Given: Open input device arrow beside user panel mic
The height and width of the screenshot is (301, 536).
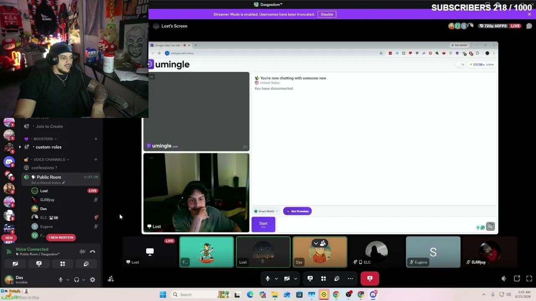Looking at the screenshot, I should pos(67,280).
